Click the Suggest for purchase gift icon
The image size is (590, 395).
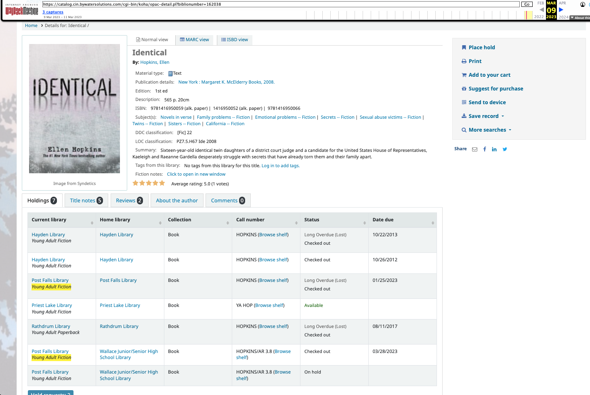(x=464, y=88)
